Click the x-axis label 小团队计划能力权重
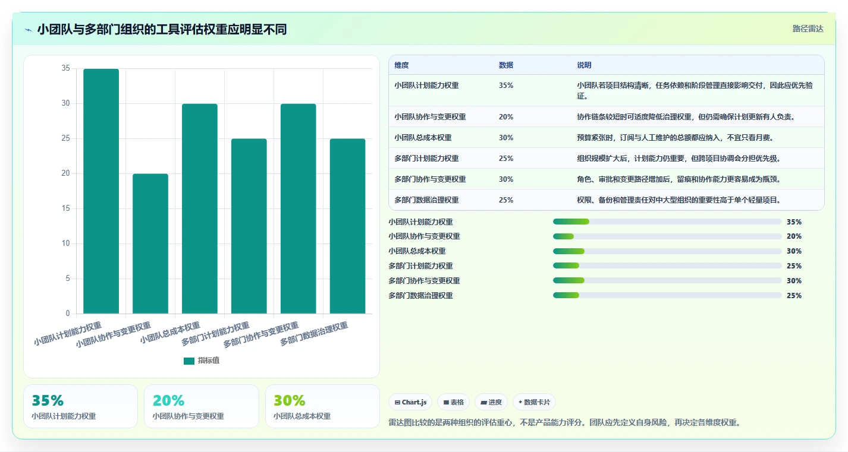The image size is (848, 452). tap(68, 334)
